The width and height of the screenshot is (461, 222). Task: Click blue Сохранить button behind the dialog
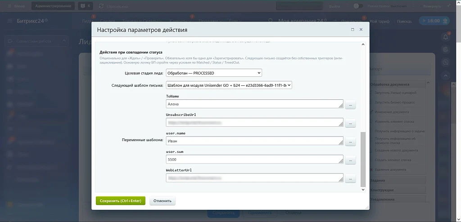click(224, 213)
